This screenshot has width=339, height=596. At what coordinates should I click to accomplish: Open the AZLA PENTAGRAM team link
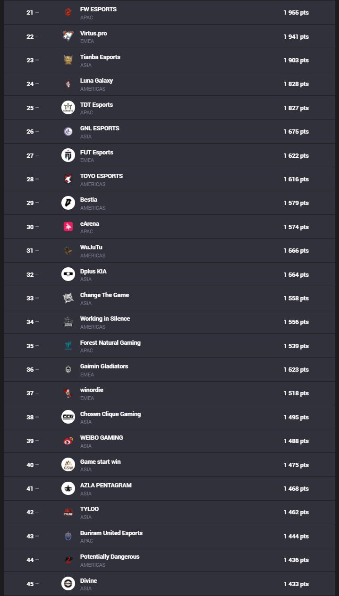106,485
